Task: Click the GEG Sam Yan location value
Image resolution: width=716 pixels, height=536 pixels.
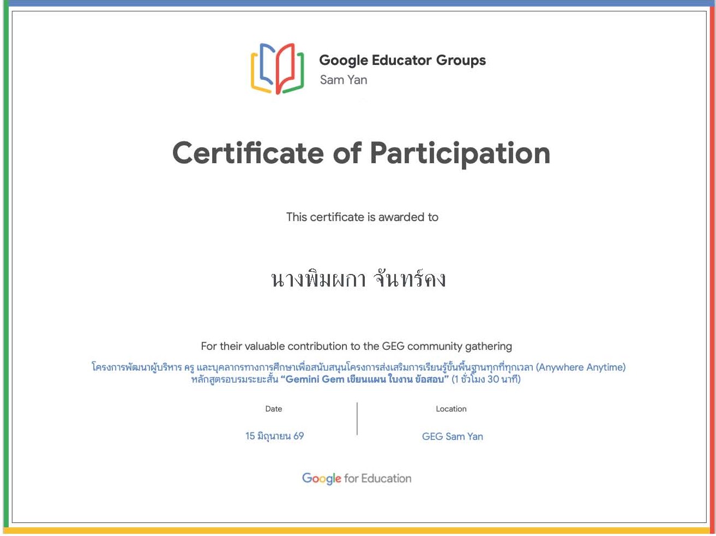Action: pos(453,437)
